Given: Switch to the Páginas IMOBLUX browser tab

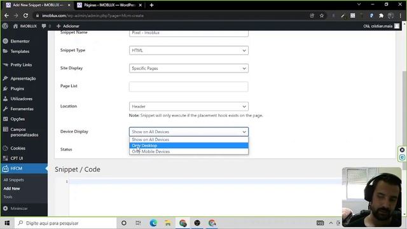Looking at the screenshot, I should coord(109,5).
